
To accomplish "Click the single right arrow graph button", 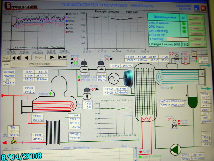I will pos(51,57).
